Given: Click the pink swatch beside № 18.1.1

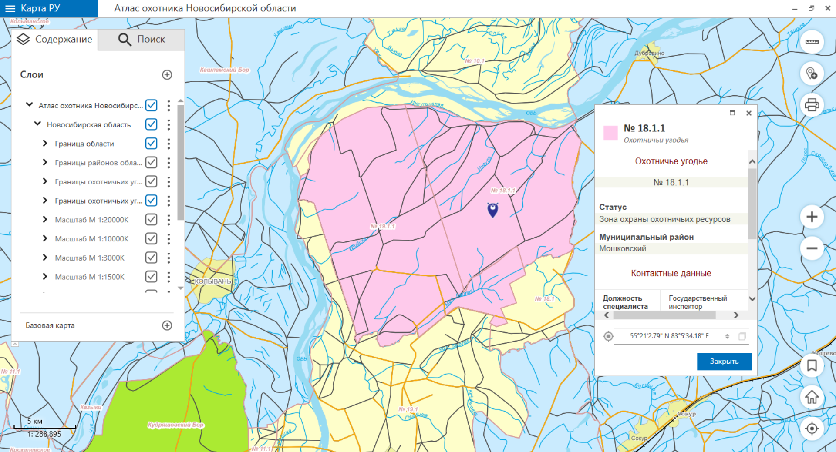Looking at the screenshot, I should 610,133.
